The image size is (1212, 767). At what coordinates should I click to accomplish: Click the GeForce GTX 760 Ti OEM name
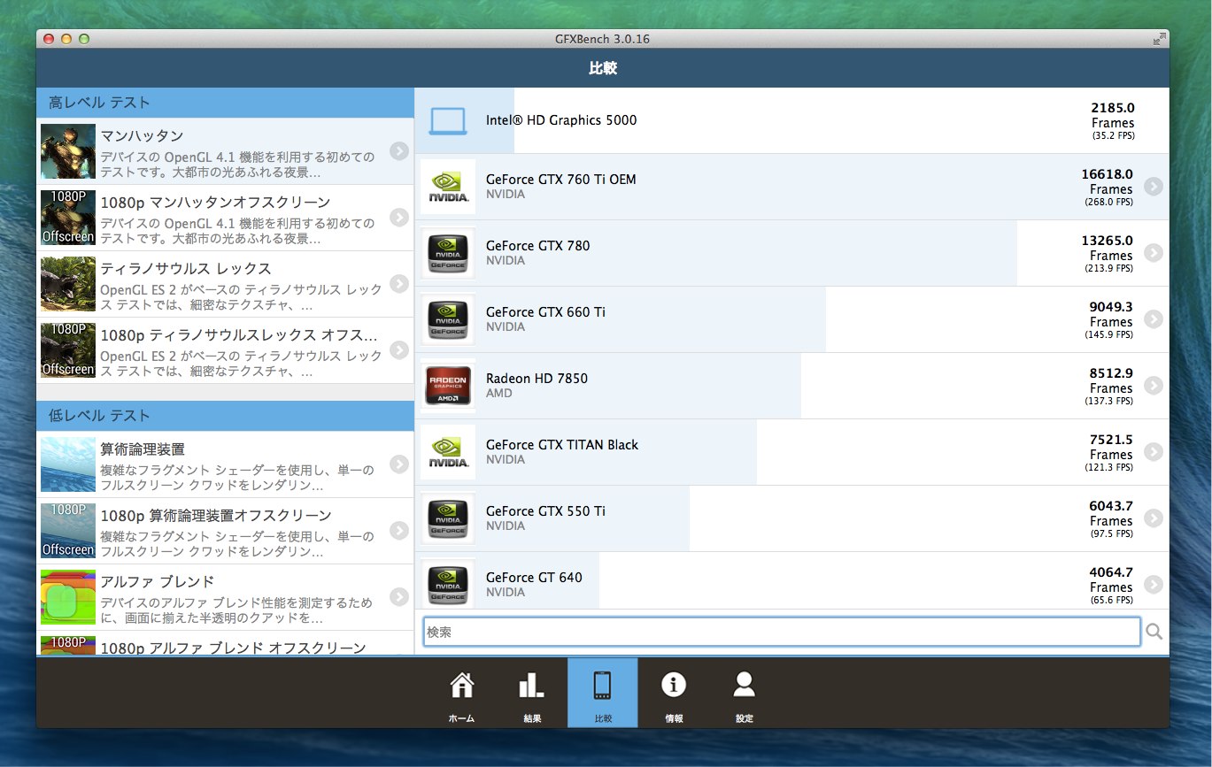[x=561, y=180]
